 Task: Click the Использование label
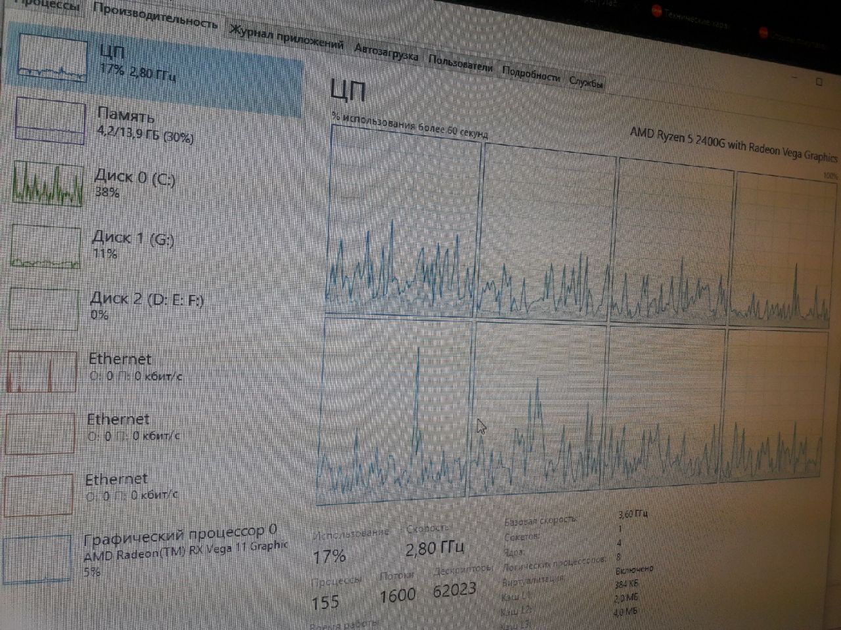point(351,534)
